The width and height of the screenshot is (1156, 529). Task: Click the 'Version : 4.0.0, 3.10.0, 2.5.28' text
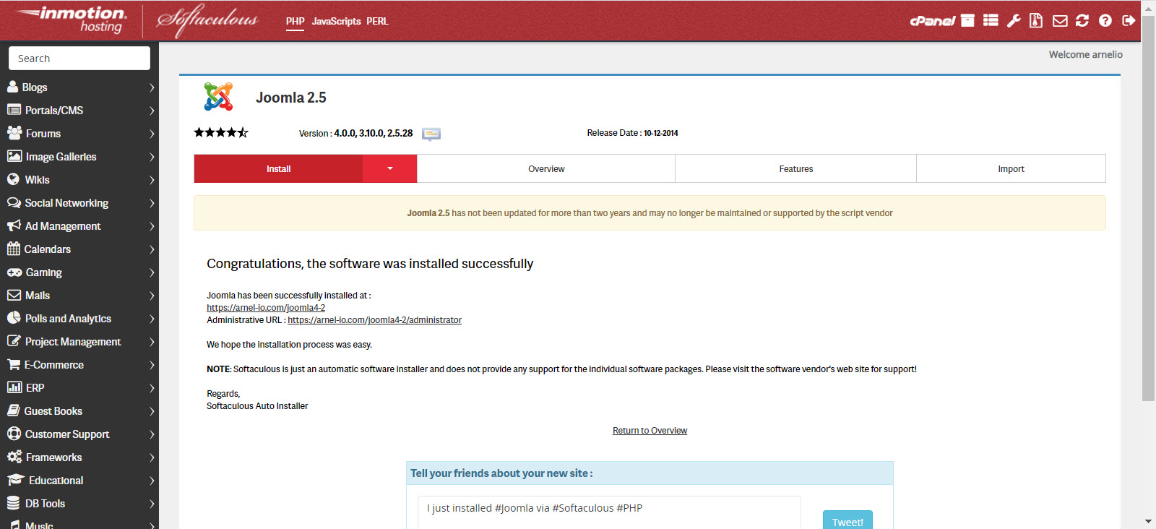(x=355, y=134)
